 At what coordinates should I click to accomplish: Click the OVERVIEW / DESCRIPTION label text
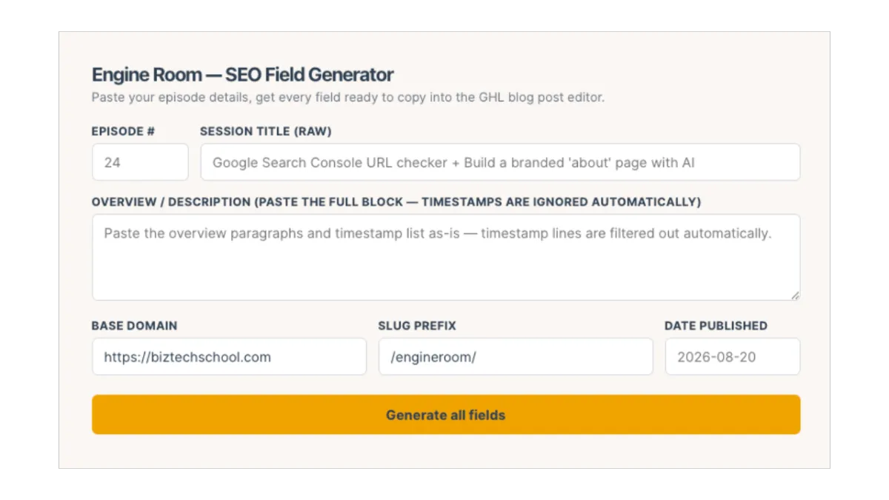[171, 201]
